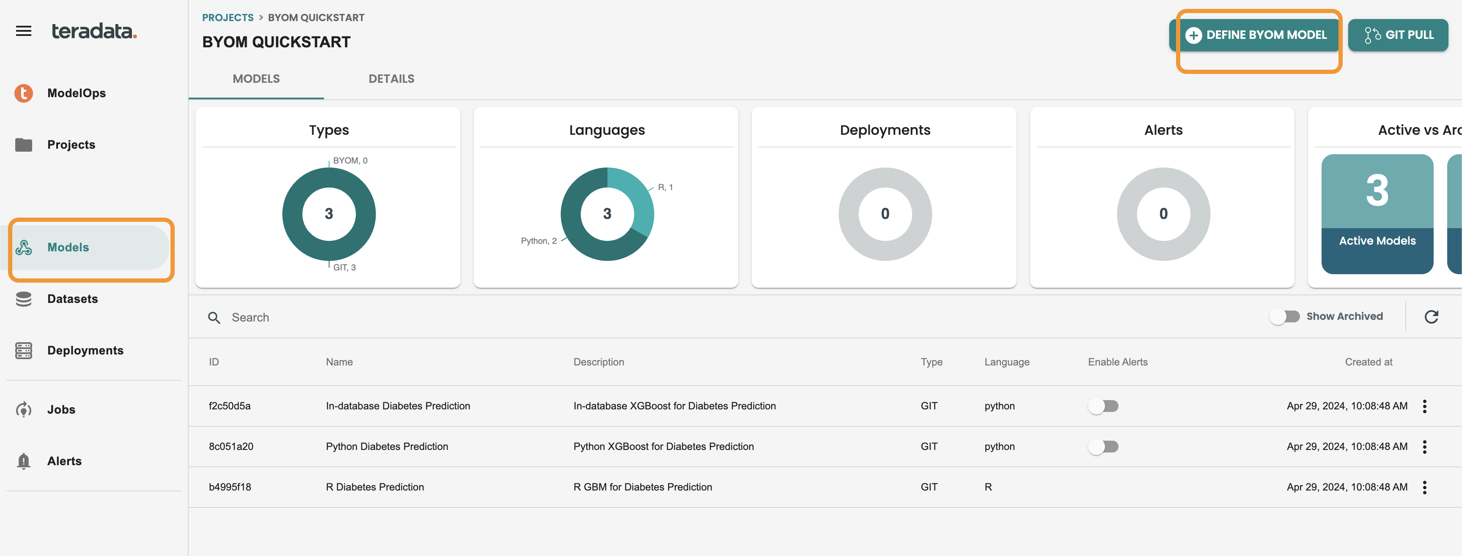Open Jobs in the sidebar
Viewport: 1462px width, 556px height.
pyautogui.click(x=61, y=409)
